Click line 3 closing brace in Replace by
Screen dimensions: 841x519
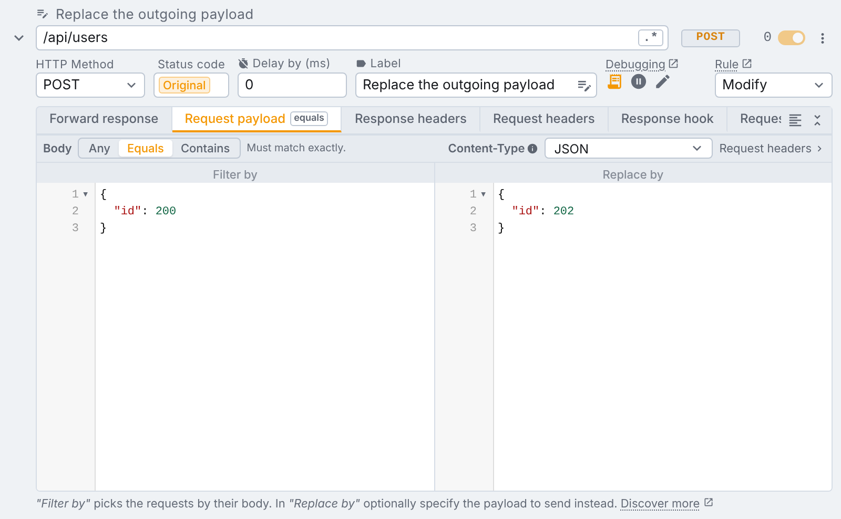point(501,228)
